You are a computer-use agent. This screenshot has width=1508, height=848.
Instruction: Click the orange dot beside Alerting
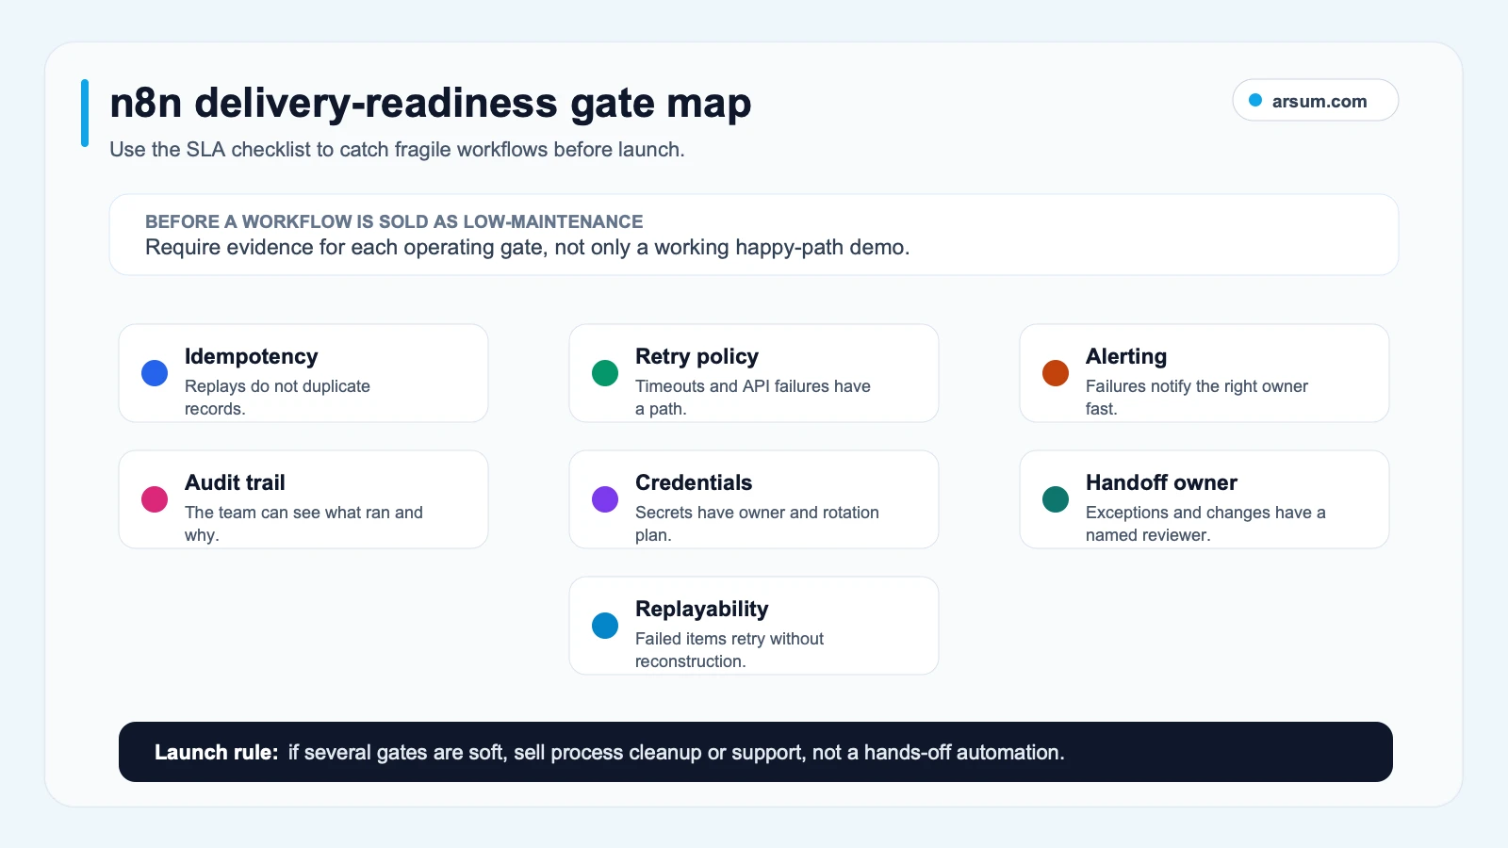[1056, 373]
